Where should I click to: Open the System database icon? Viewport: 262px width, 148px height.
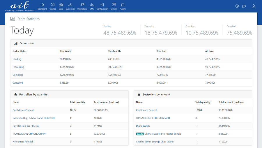(114, 4)
